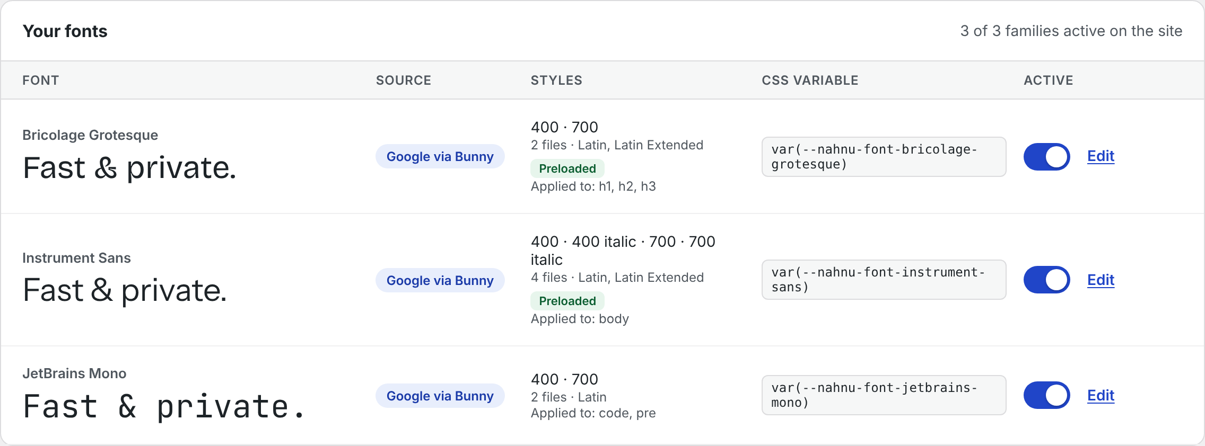Click '2 files · Latin' in JetBrains Mono row
The image size is (1205, 446).
[x=569, y=397]
